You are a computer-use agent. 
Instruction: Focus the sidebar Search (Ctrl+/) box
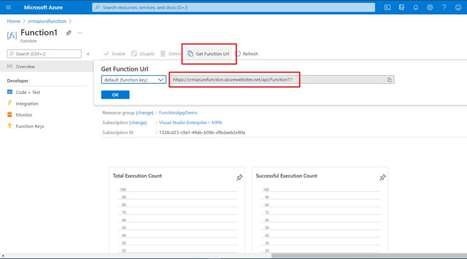[x=44, y=54]
